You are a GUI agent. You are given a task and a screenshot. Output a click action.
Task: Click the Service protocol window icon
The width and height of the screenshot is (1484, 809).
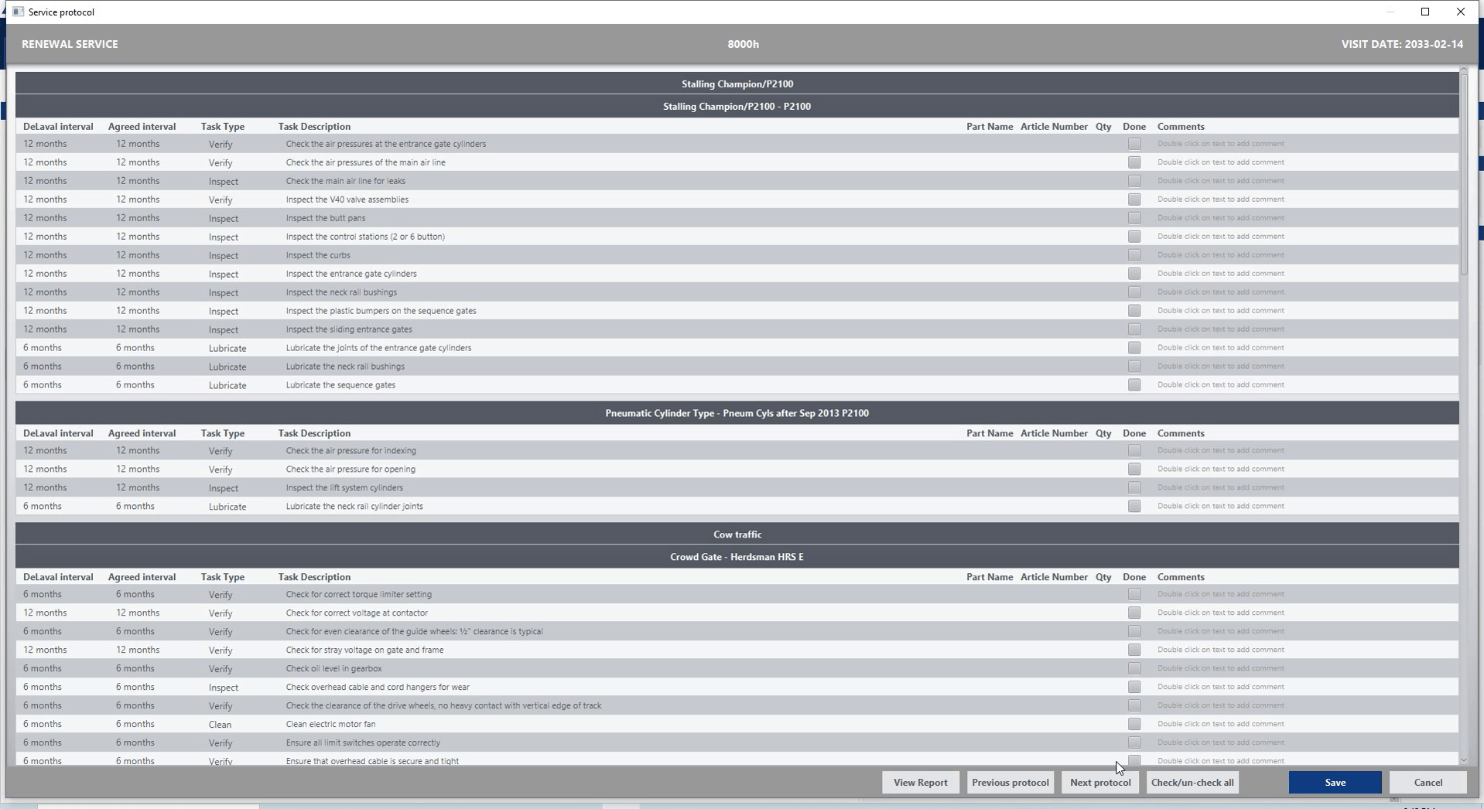(x=19, y=12)
